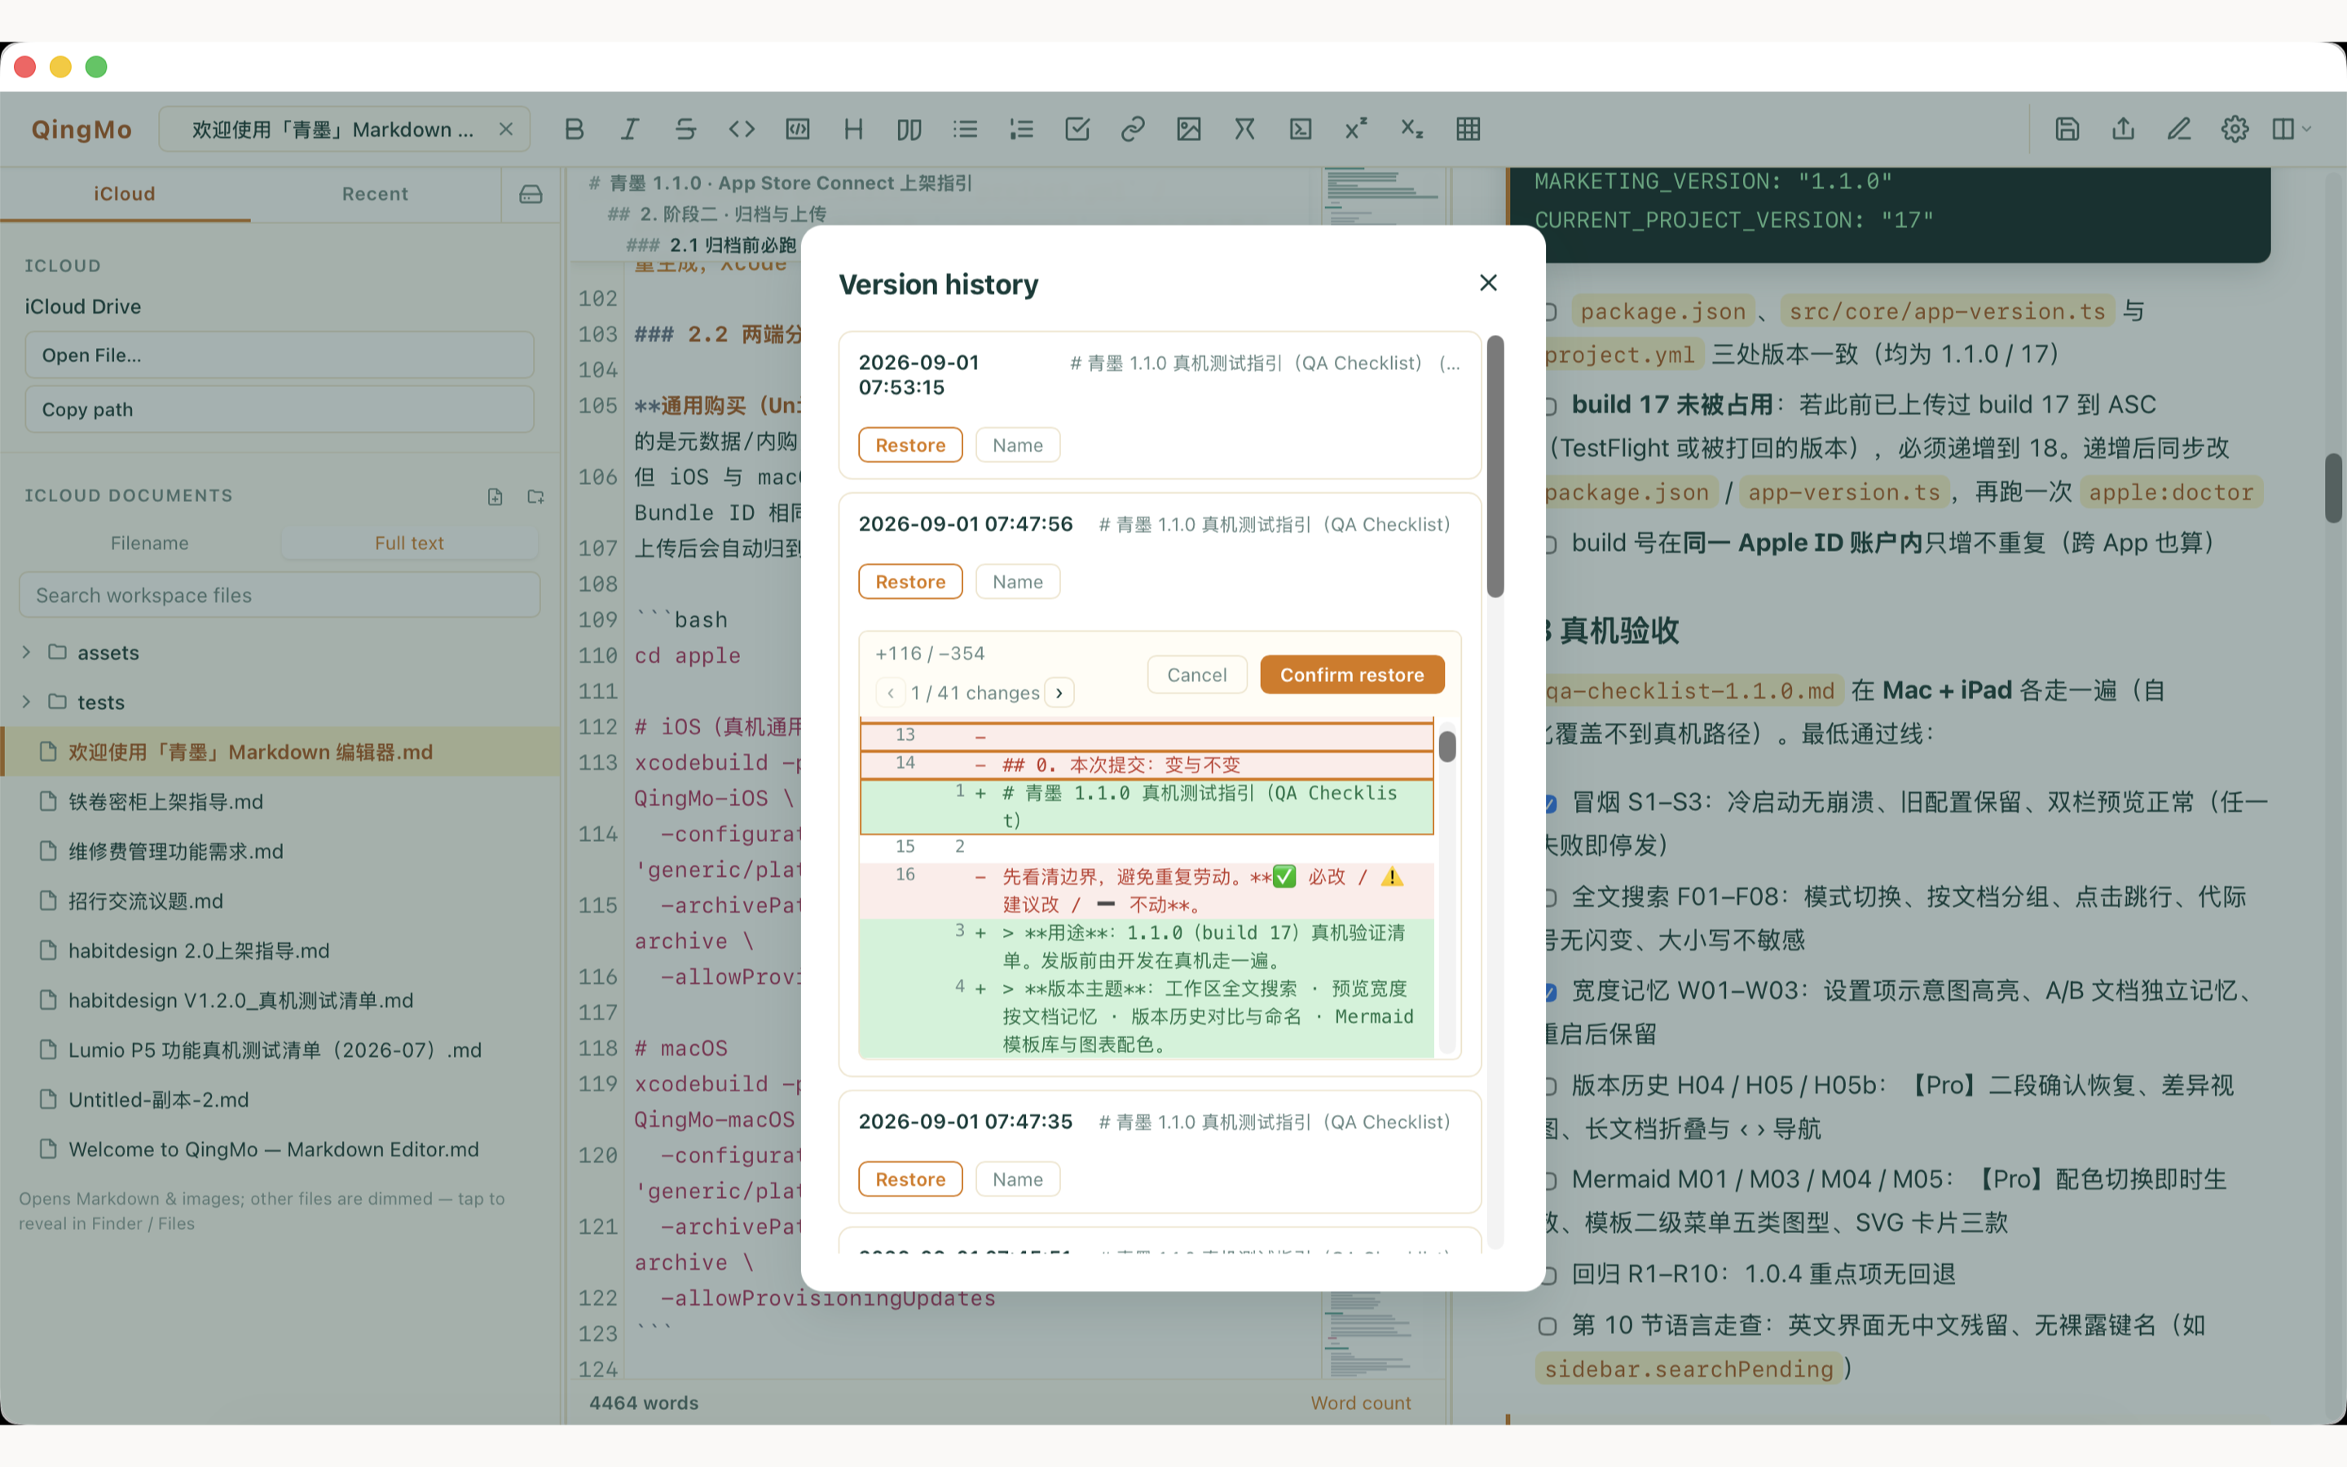The height and width of the screenshot is (1467, 2347).
Task: Insert terminal-style block icon
Action: (x=1301, y=129)
